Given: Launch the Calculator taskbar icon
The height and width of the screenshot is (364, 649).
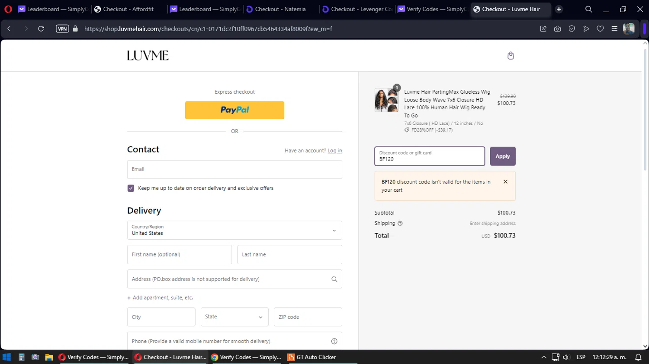Looking at the screenshot, I should [21, 357].
